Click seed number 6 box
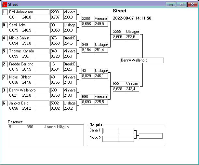Screen dimensions: 199x165 (5, 103)
